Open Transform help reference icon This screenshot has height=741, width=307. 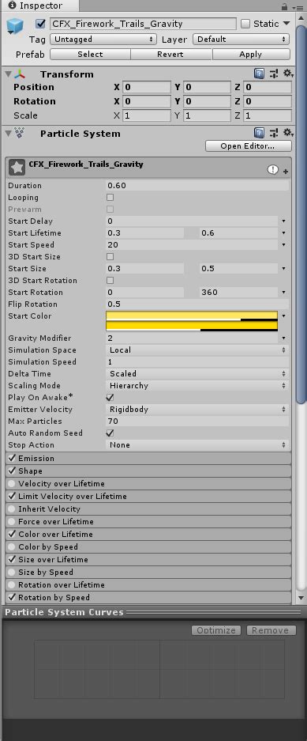[x=259, y=74]
